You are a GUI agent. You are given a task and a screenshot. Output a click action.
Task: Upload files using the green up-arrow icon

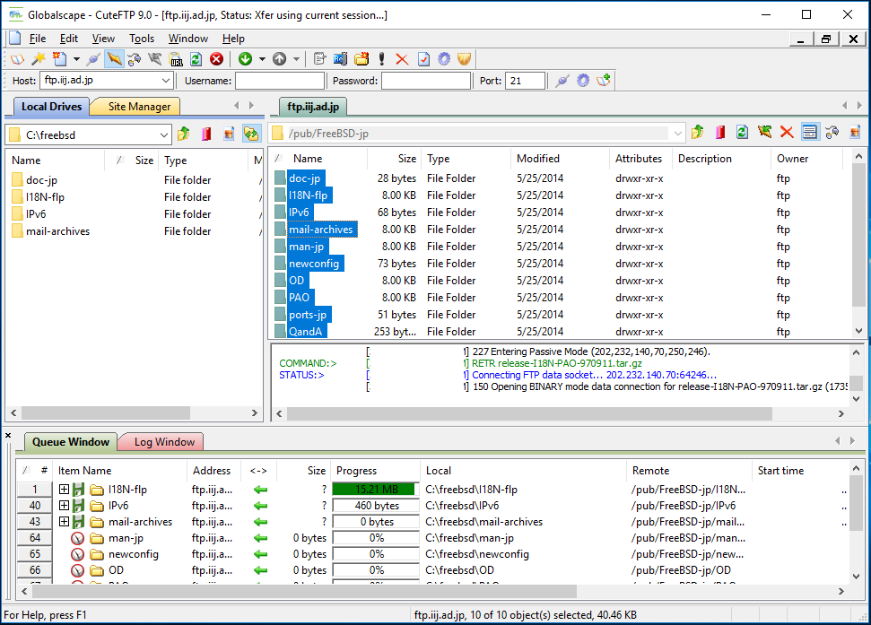(x=280, y=59)
